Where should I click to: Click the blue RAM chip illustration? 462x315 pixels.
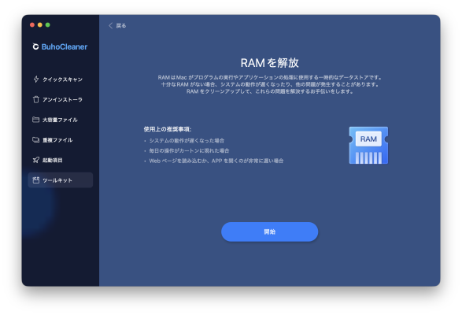[x=368, y=145]
